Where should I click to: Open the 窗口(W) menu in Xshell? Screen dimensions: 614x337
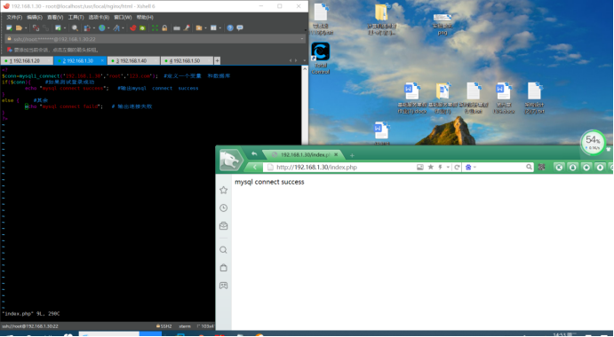click(x=123, y=17)
